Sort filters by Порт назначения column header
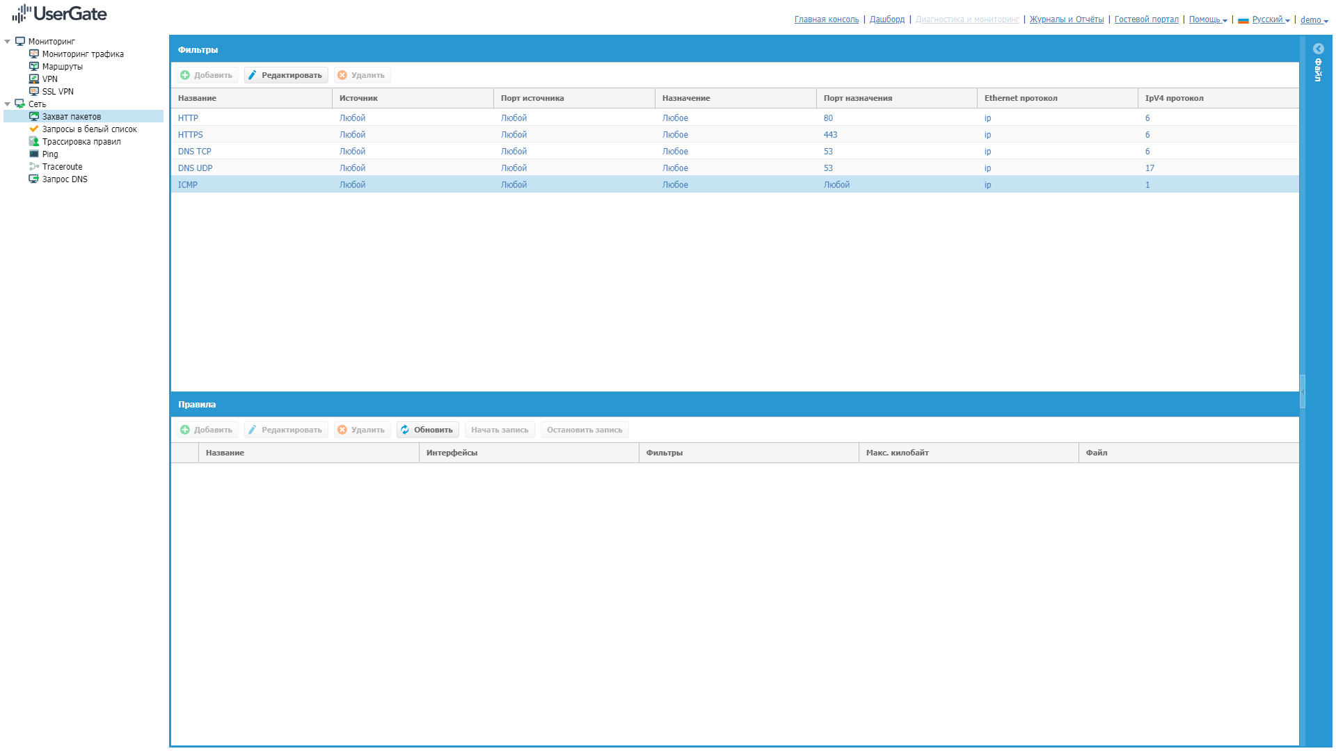 (857, 98)
